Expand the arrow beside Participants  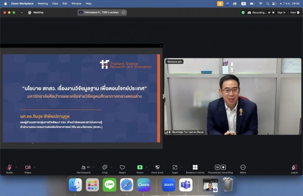point(93,167)
